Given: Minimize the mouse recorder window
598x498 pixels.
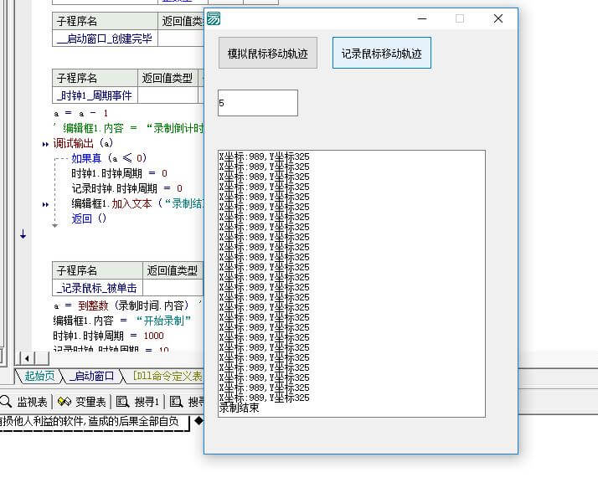Looking at the screenshot, I should click(420, 18).
